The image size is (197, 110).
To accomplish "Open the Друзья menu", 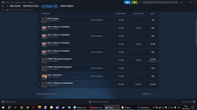I will point(18,2).
